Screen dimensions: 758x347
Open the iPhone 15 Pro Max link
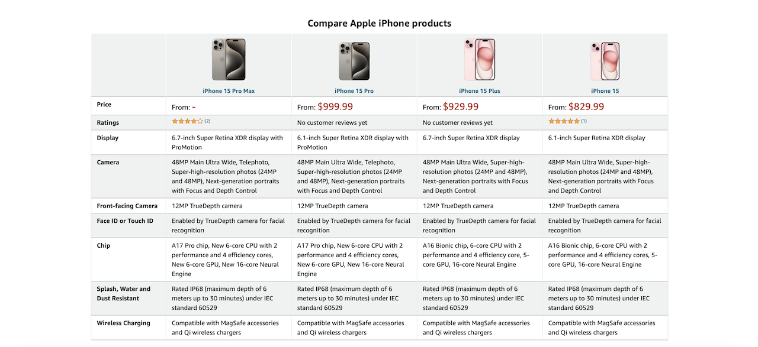pos(229,91)
